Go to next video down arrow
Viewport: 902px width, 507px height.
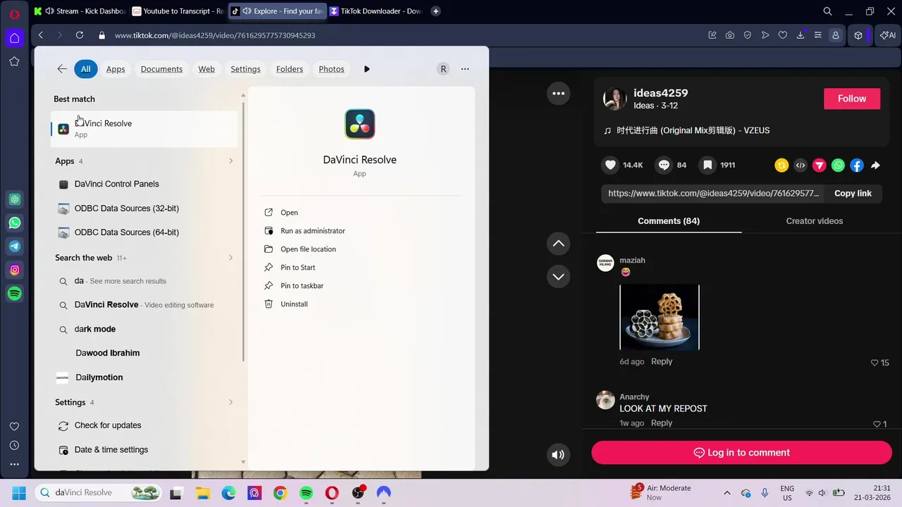click(x=558, y=277)
